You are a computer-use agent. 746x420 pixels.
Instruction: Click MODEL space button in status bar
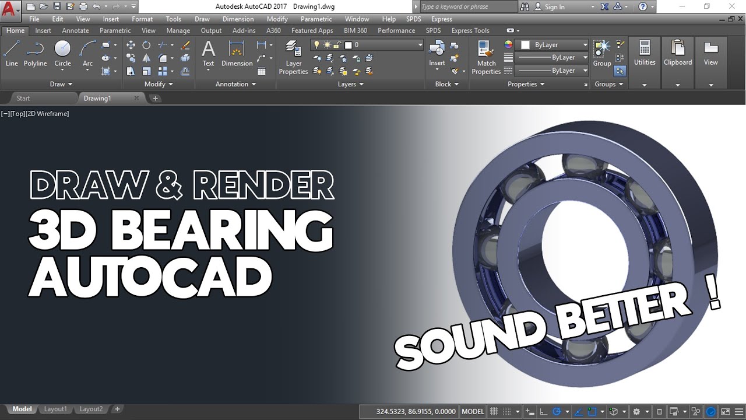click(473, 411)
